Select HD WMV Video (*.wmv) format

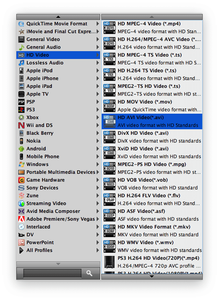pos(152,247)
